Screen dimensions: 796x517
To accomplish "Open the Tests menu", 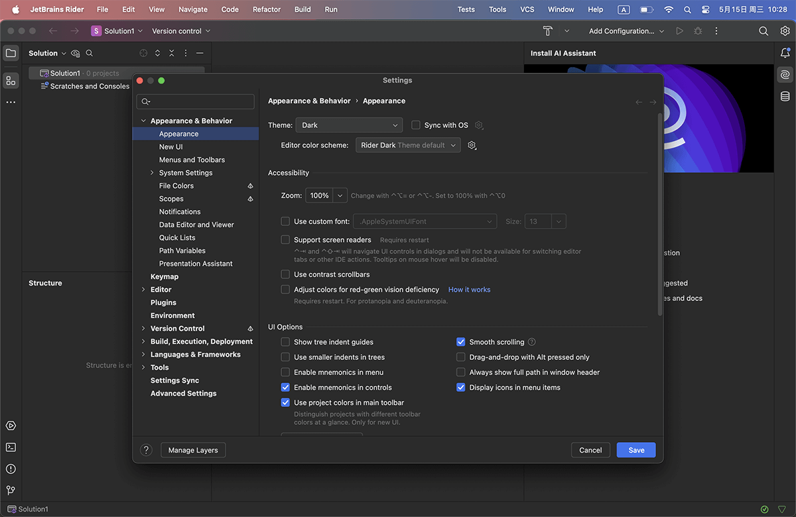I will click(466, 9).
